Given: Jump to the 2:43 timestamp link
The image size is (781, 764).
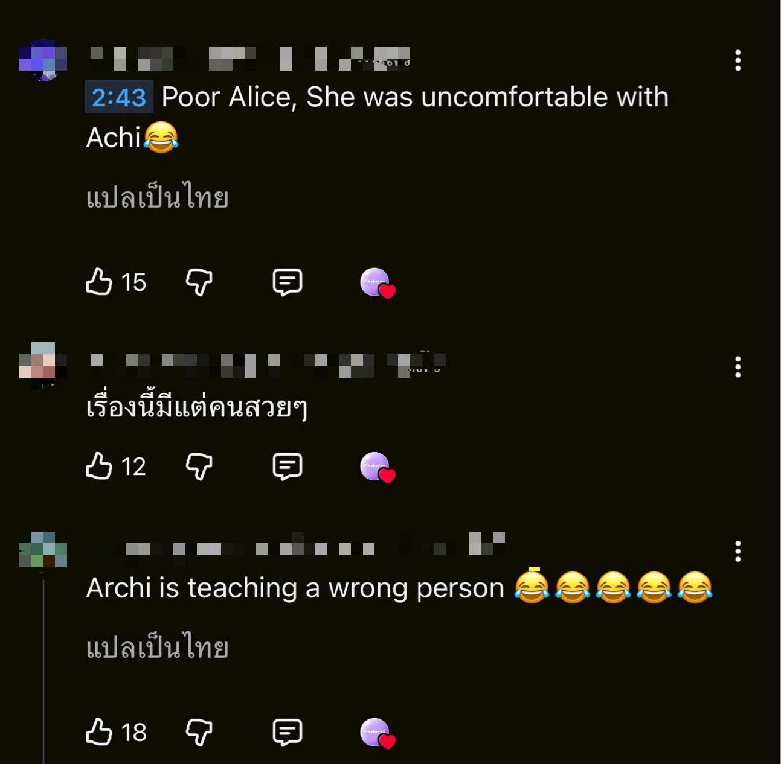Looking at the screenshot, I should click(x=119, y=97).
